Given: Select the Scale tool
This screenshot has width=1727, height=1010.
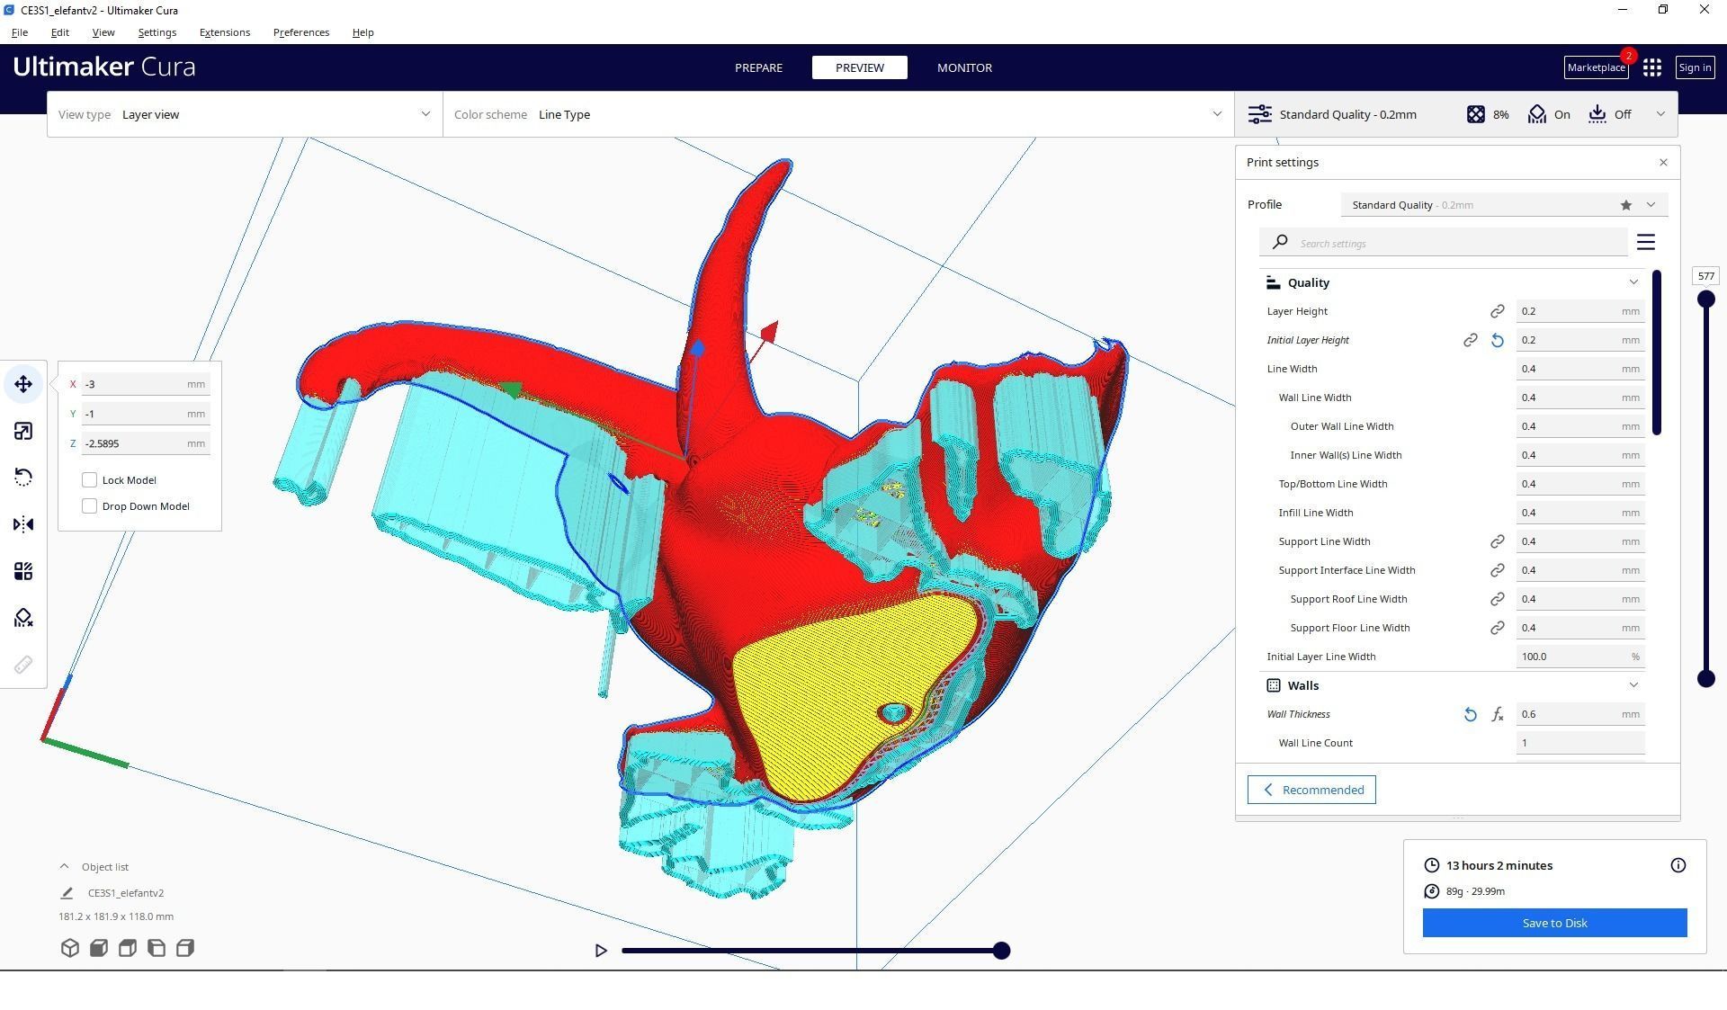Looking at the screenshot, I should pos(23,431).
